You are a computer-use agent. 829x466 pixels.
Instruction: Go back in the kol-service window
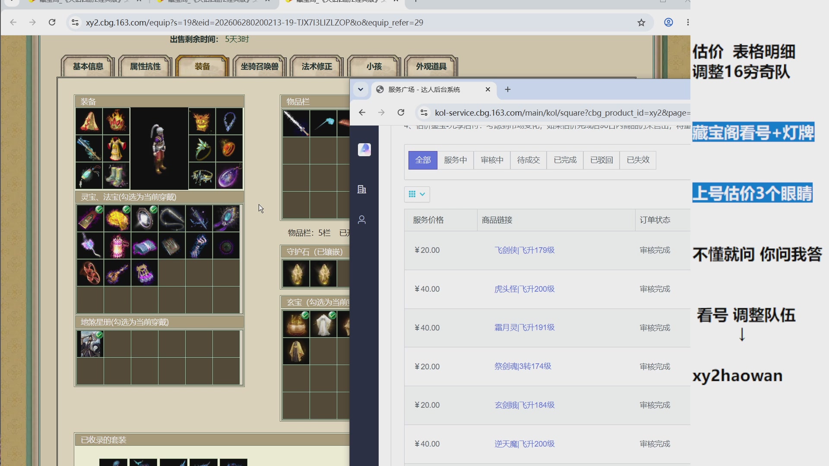pos(362,113)
